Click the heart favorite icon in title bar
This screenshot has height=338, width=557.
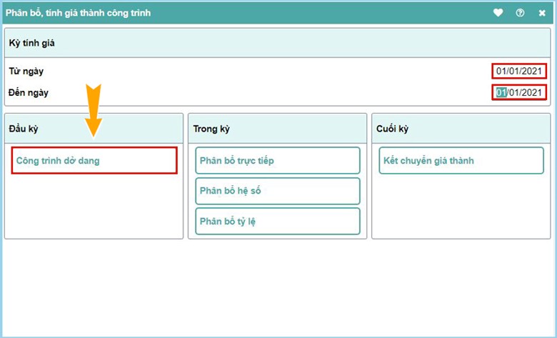coord(499,13)
